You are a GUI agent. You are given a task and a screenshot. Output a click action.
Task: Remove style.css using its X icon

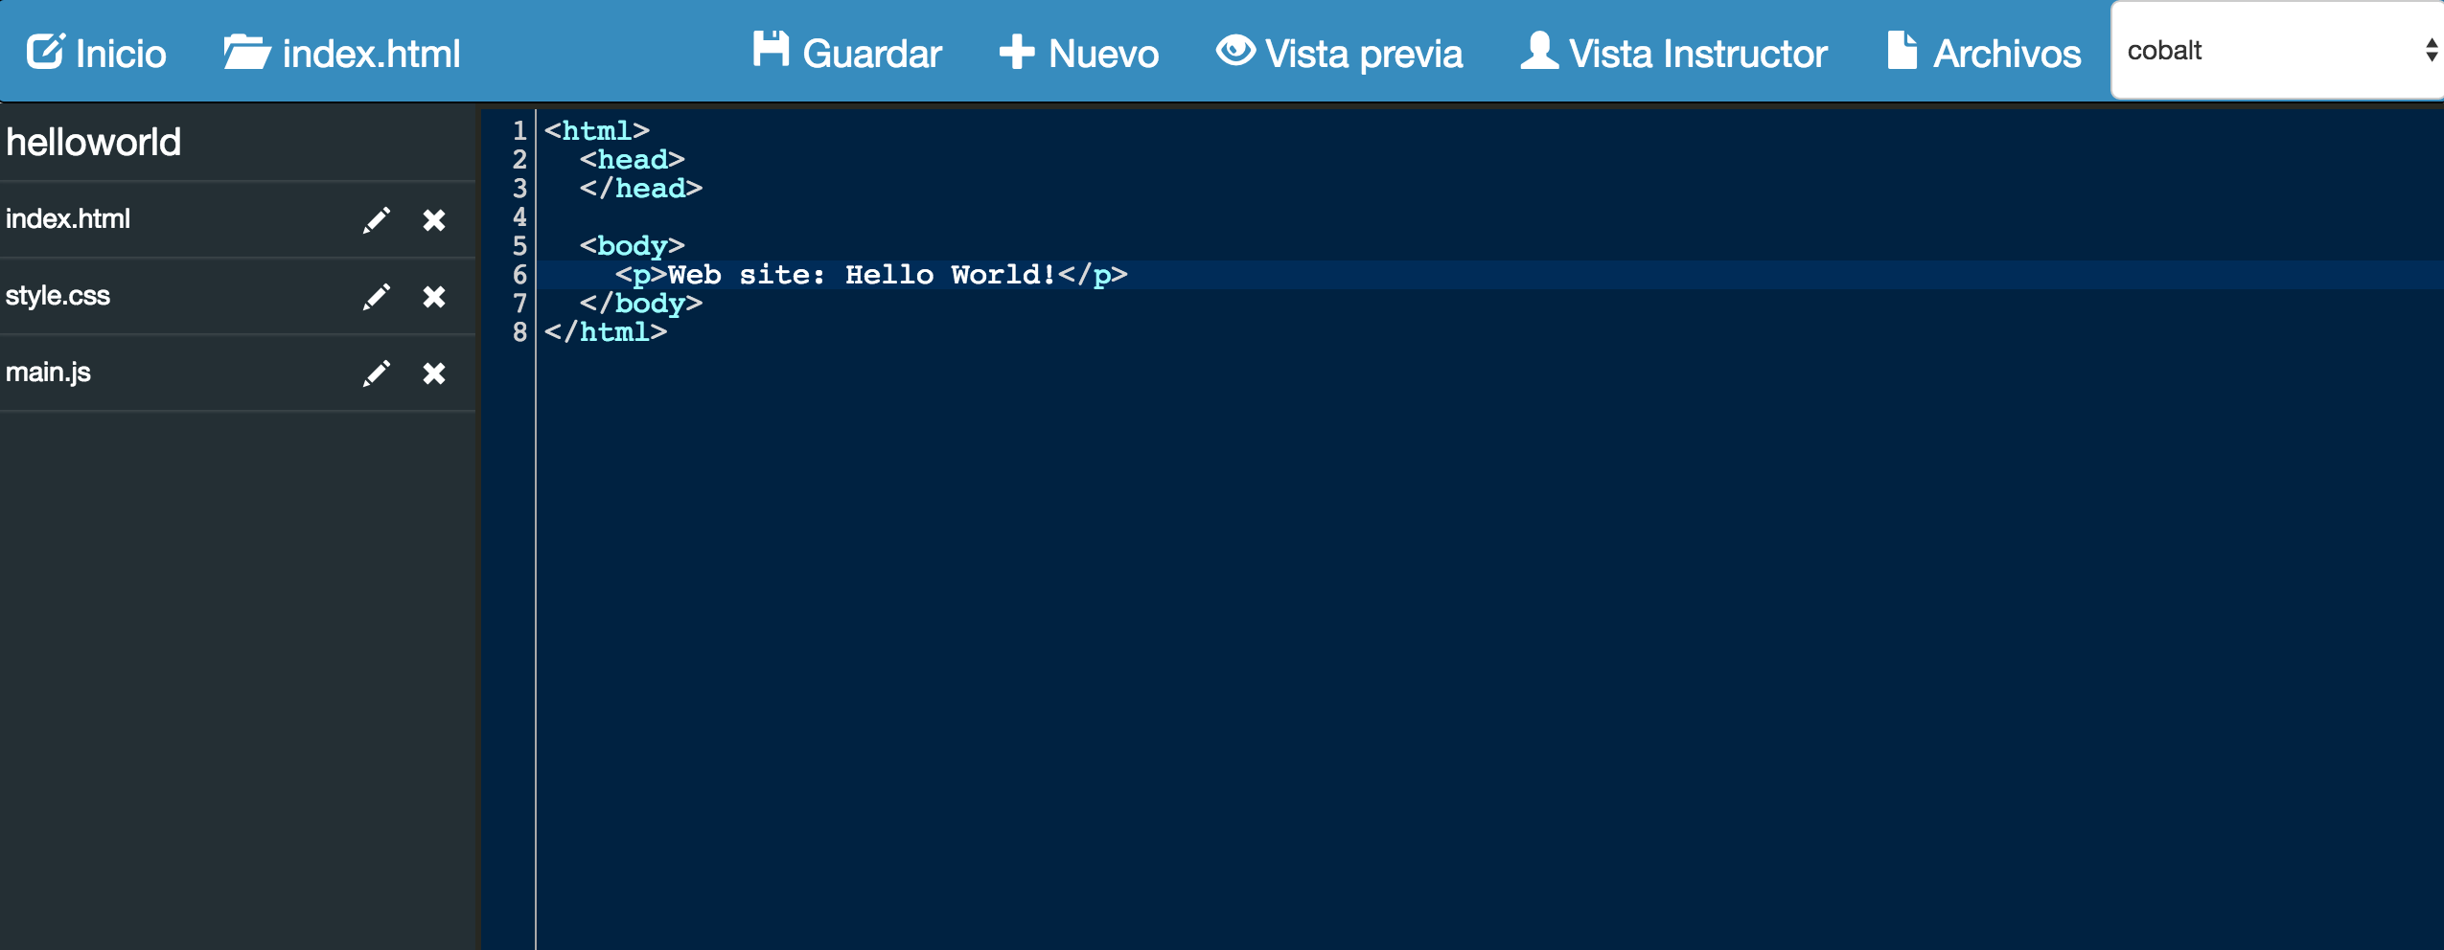[x=434, y=297]
